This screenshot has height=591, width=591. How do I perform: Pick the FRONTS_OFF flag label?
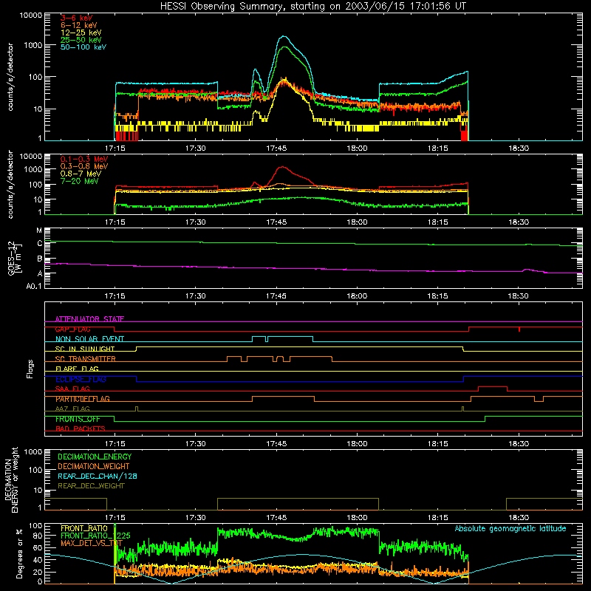coord(78,419)
